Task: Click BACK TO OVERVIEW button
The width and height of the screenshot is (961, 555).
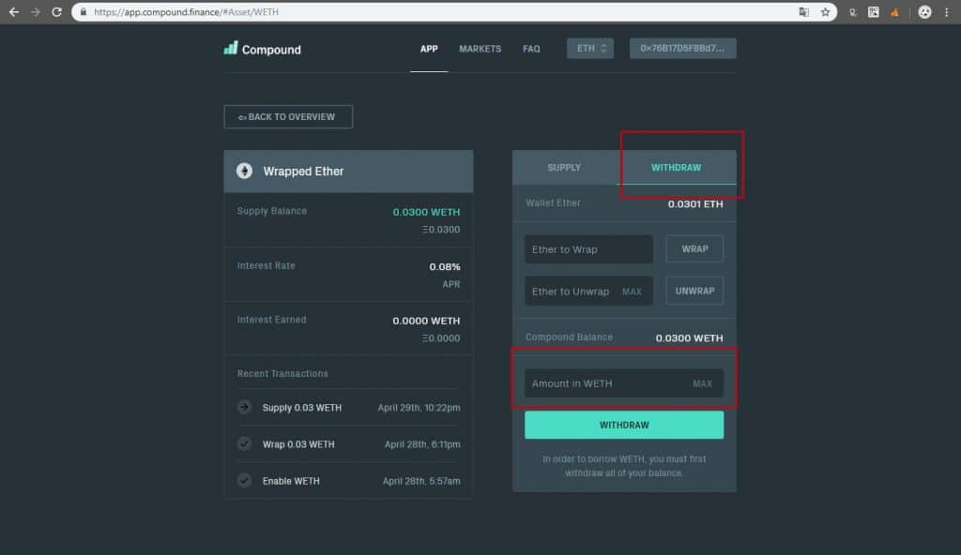Action: click(x=288, y=116)
